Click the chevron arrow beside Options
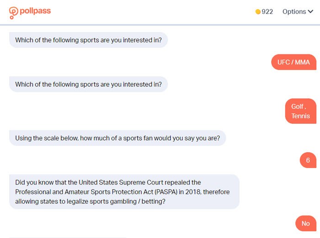Viewport: 320px width, 238px height. click(310, 11)
